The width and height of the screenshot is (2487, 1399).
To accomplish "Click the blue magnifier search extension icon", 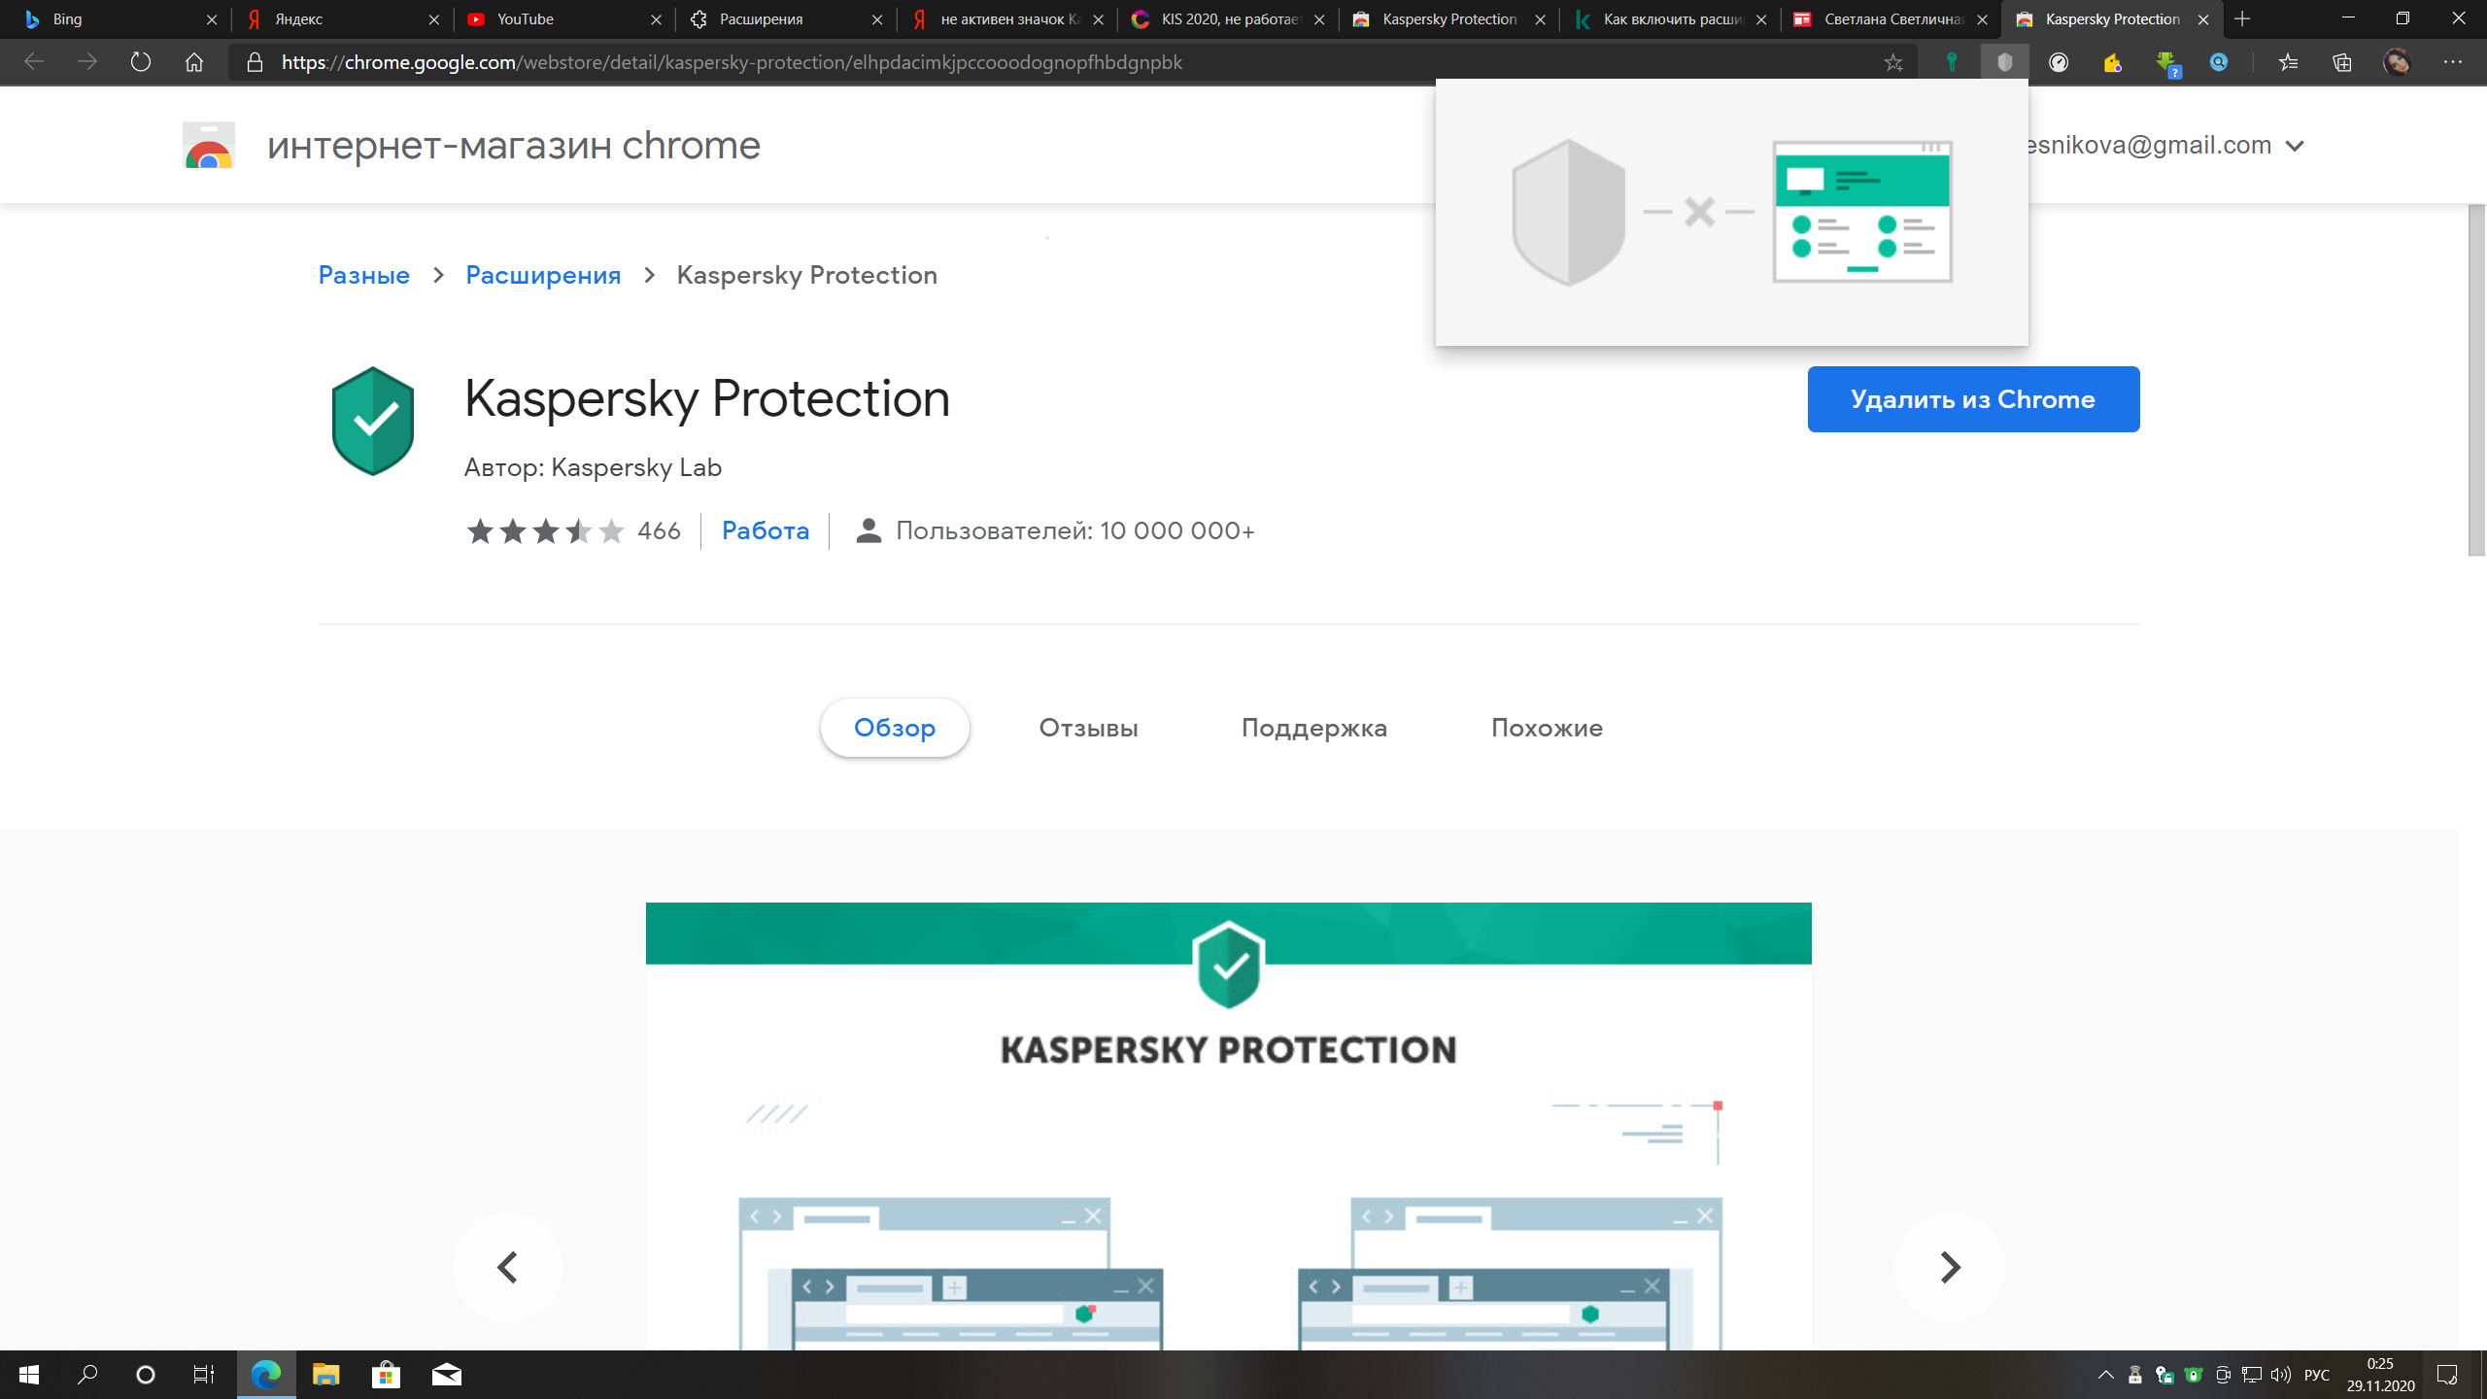I will pyautogui.click(x=2219, y=63).
